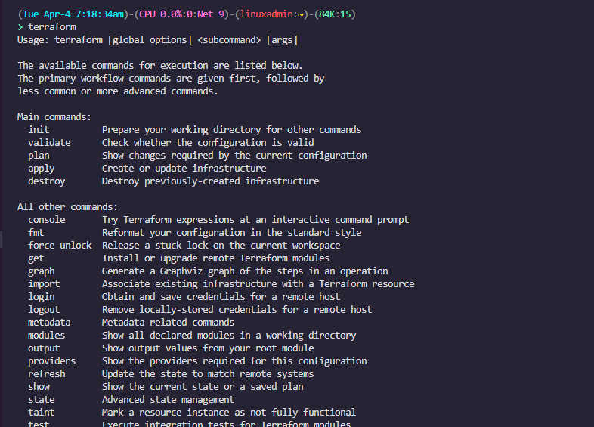Image resolution: width=594 pixels, height=427 pixels.
Task: Click the init command name
Action: pos(39,130)
